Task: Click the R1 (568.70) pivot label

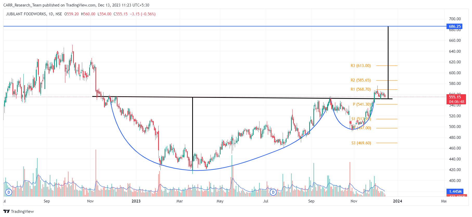Action: coord(360,89)
